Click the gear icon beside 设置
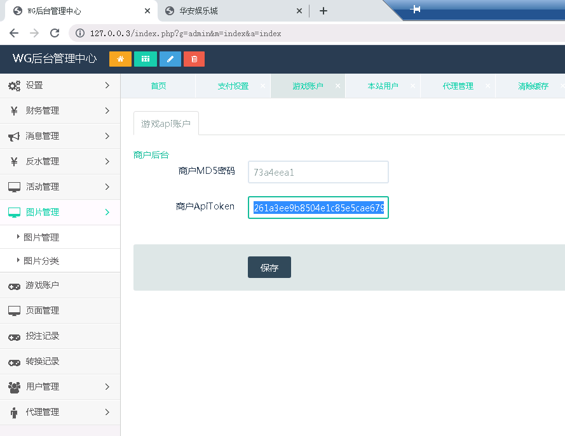 point(15,85)
